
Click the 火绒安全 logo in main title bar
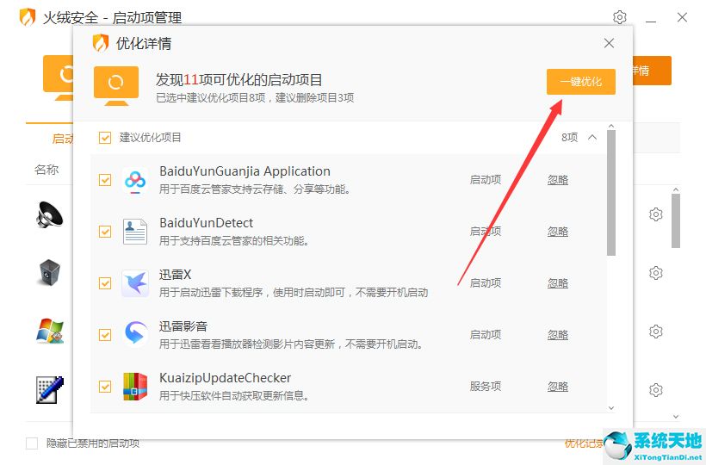pyautogui.click(x=28, y=17)
